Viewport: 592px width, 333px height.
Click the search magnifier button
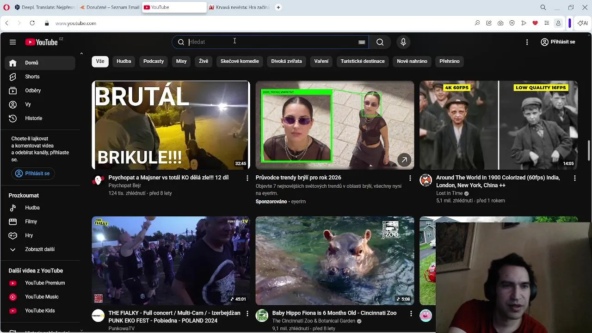coord(380,42)
